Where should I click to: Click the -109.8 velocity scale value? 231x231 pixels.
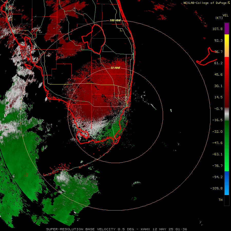tap(216, 188)
